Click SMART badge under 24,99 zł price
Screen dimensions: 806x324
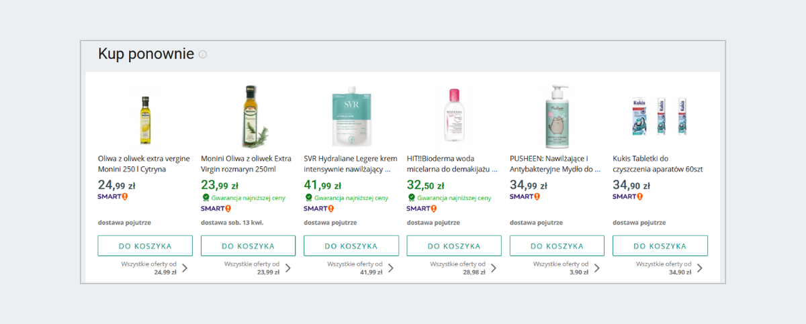coord(113,197)
